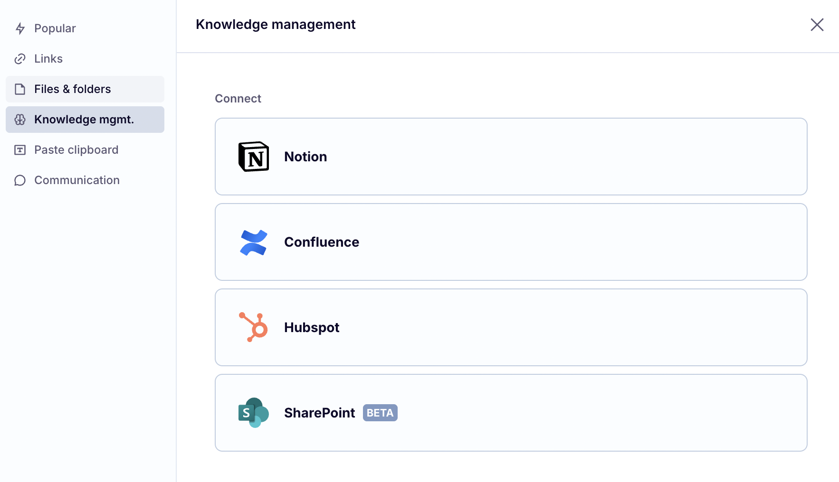Image resolution: width=839 pixels, height=482 pixels.
Task: Click the Confluence logo icon
Action: coord(253,242)
